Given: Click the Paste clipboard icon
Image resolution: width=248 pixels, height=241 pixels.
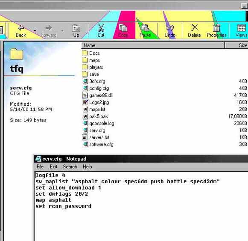Looking at the screenshot, I should [145, 28].
